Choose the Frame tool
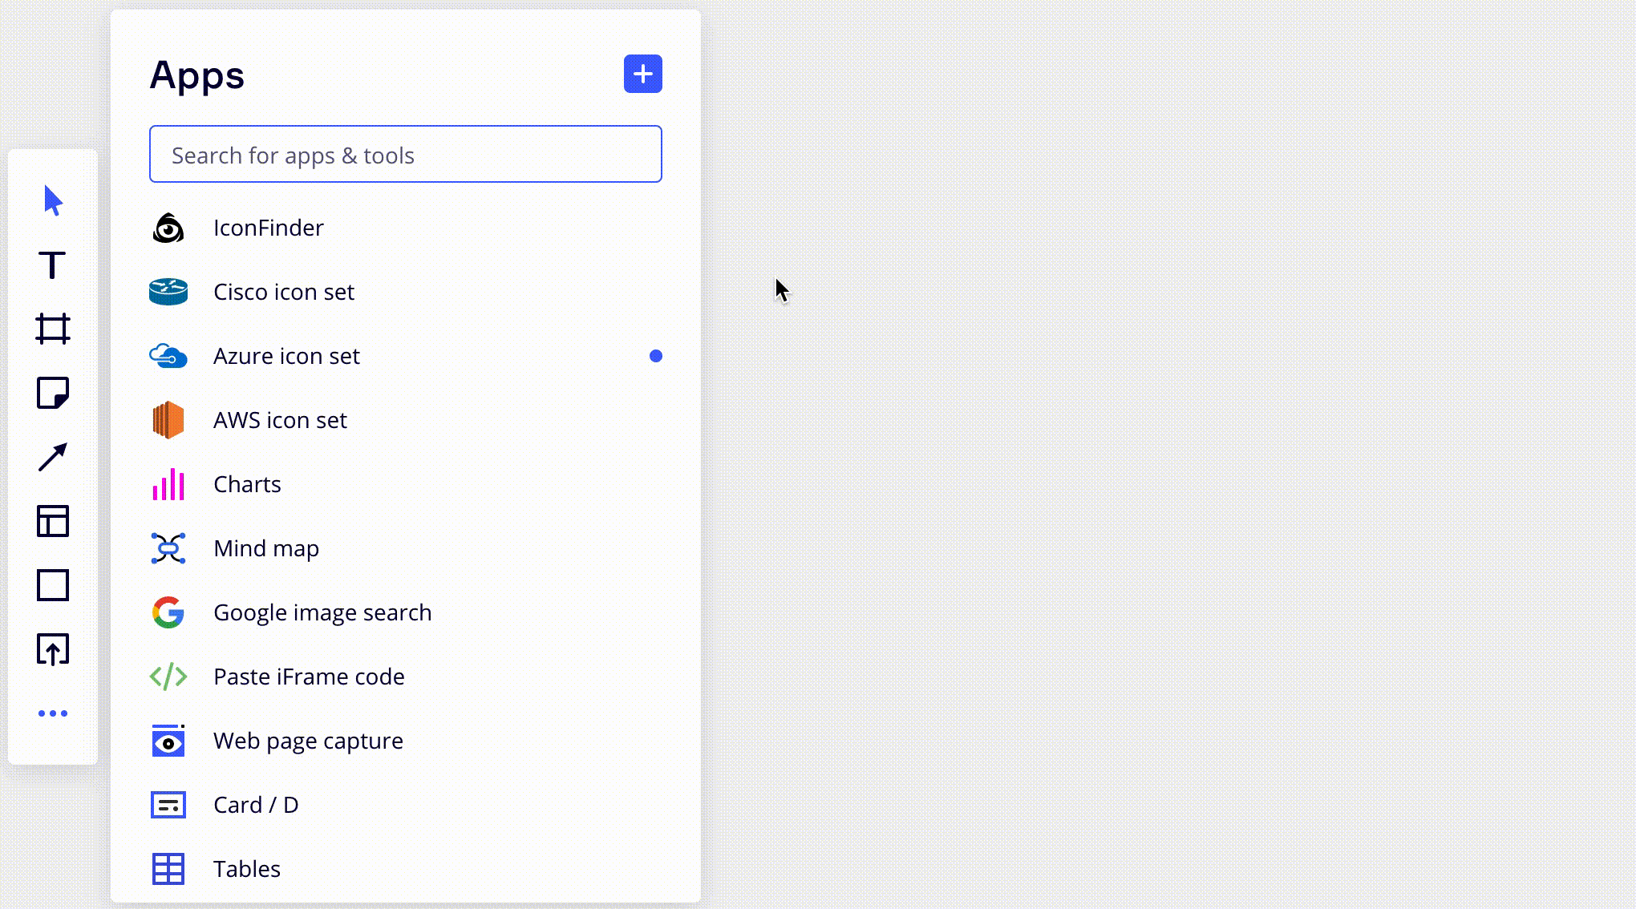This screenshot has height=909, width=1636. pyautogui.click(x=53, y=329)
